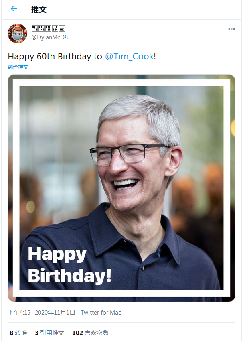243x341 pixels.
Task: Click the 2020年11月1日 date
Action: [x=55, y=313]
